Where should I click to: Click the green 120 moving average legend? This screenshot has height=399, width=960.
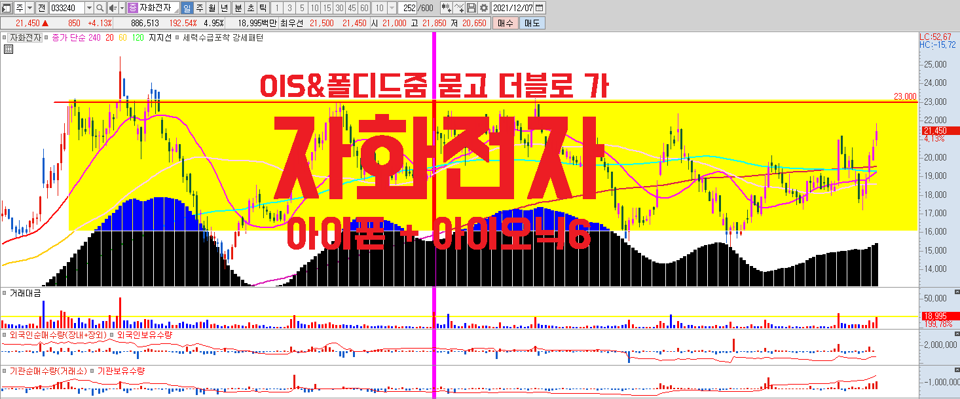click(x=138, y=38)
